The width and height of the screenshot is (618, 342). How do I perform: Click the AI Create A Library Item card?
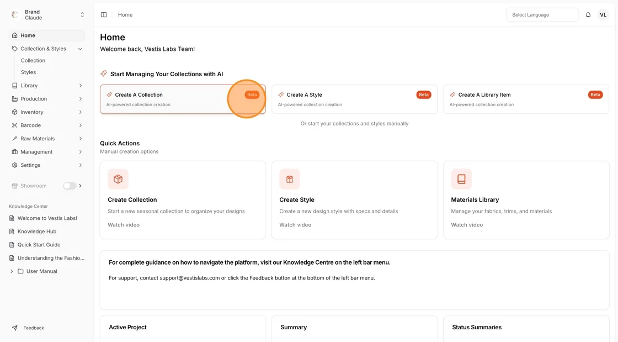(x=526, y=99)
